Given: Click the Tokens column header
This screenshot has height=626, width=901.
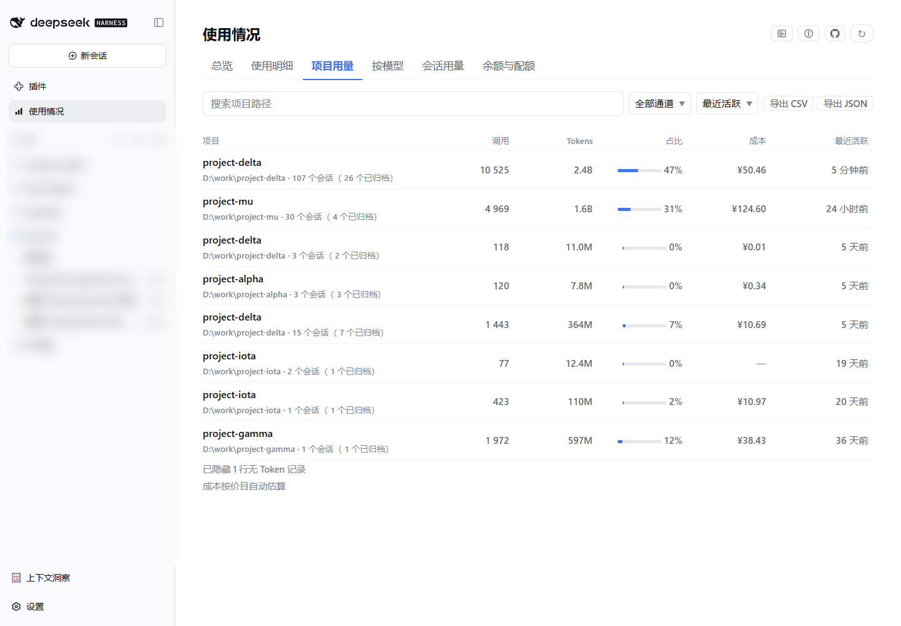Looking at the screenshot, I should coord(579,141).
